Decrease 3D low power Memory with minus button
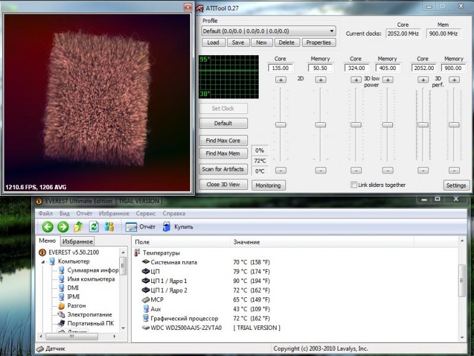 coord(387,171)
